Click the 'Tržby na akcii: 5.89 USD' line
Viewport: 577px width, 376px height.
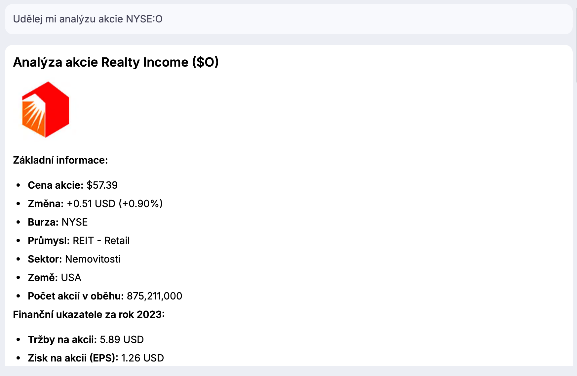click(x=86, y=340)
